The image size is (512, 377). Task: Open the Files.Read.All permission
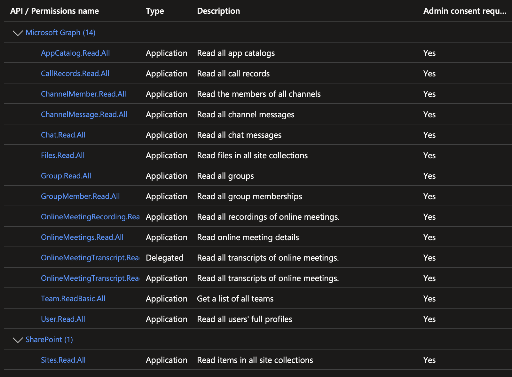63,155
